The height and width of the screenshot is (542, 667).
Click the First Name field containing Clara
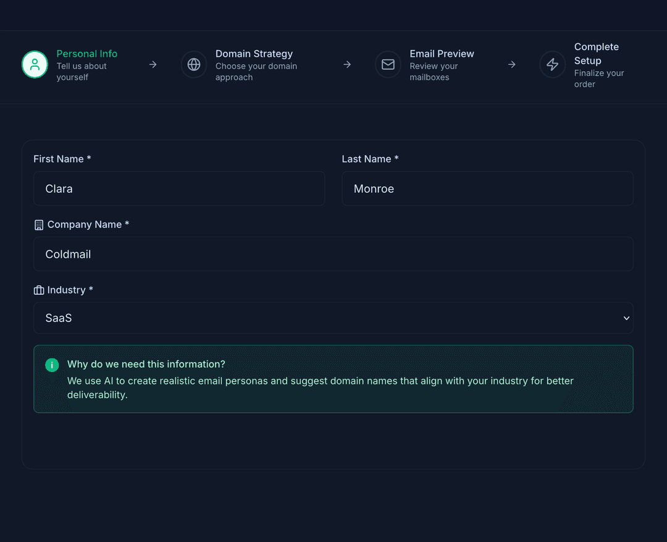click(179, 188)
